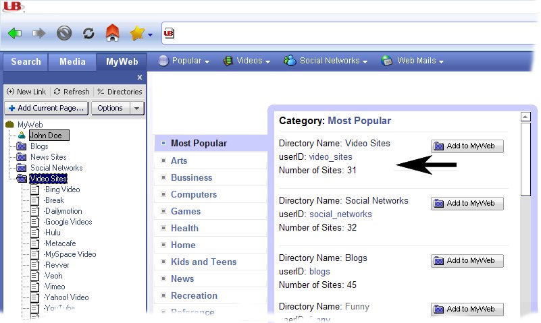
Task: Click the UB logo at top left
Action: pos(14,7)
